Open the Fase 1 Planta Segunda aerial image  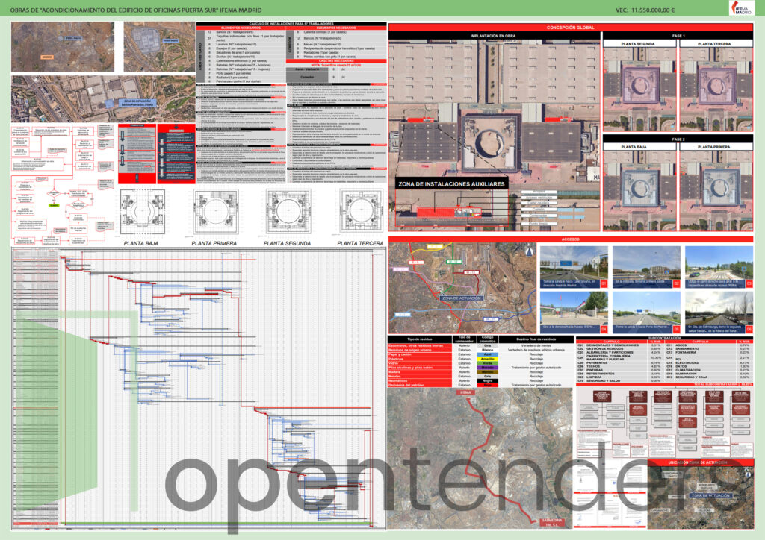(639, 89)
